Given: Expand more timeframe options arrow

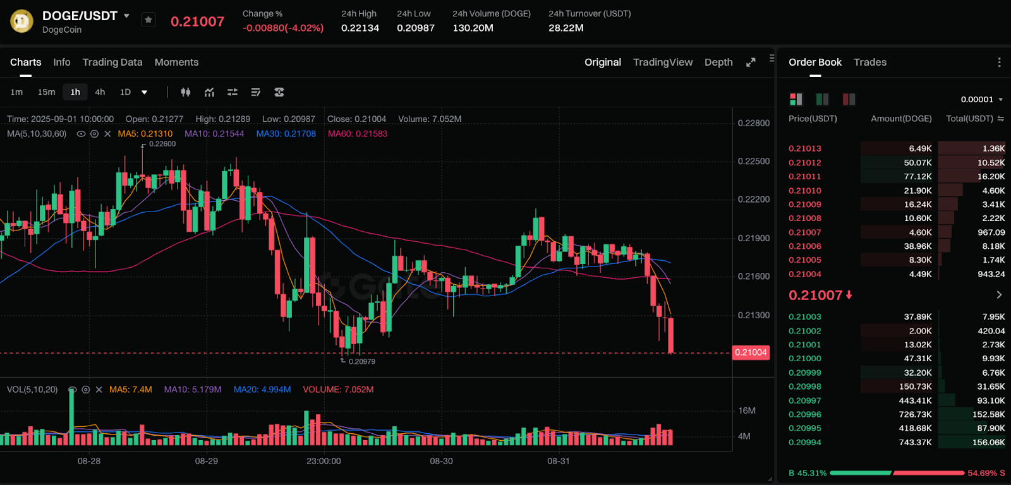Looking at the screenshot, I should [x=144, y=92].
